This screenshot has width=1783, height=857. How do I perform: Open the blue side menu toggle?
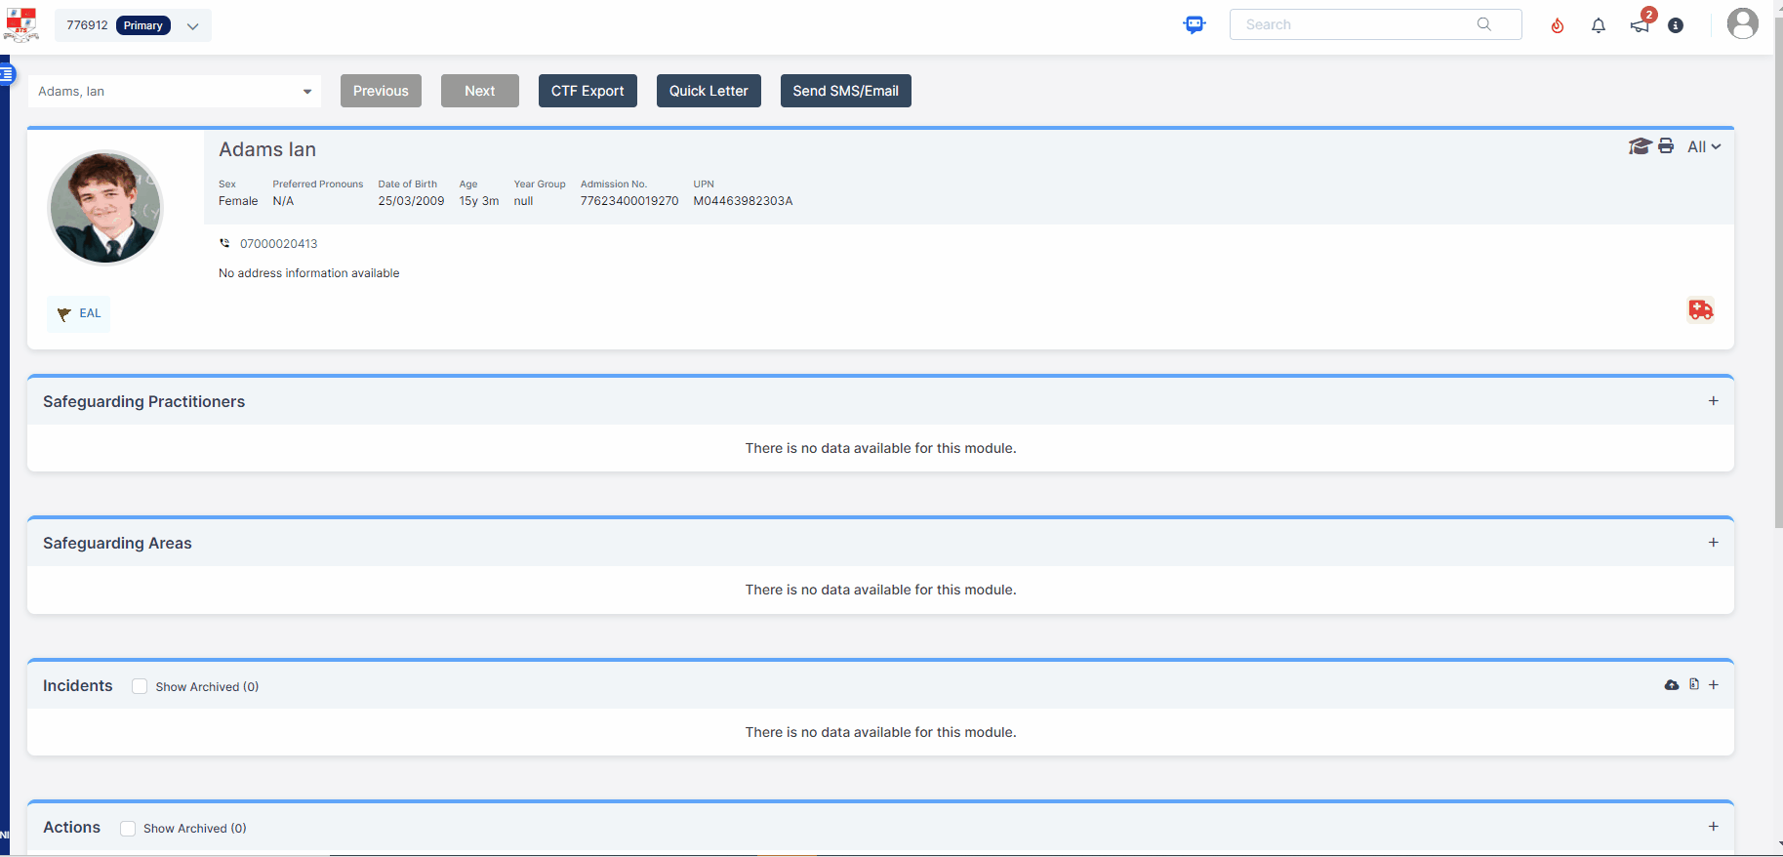7,74
